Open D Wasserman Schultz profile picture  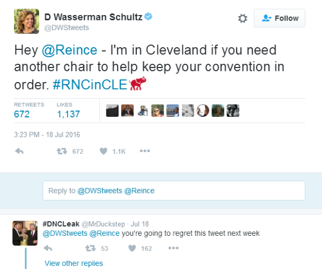pos(26,21)
